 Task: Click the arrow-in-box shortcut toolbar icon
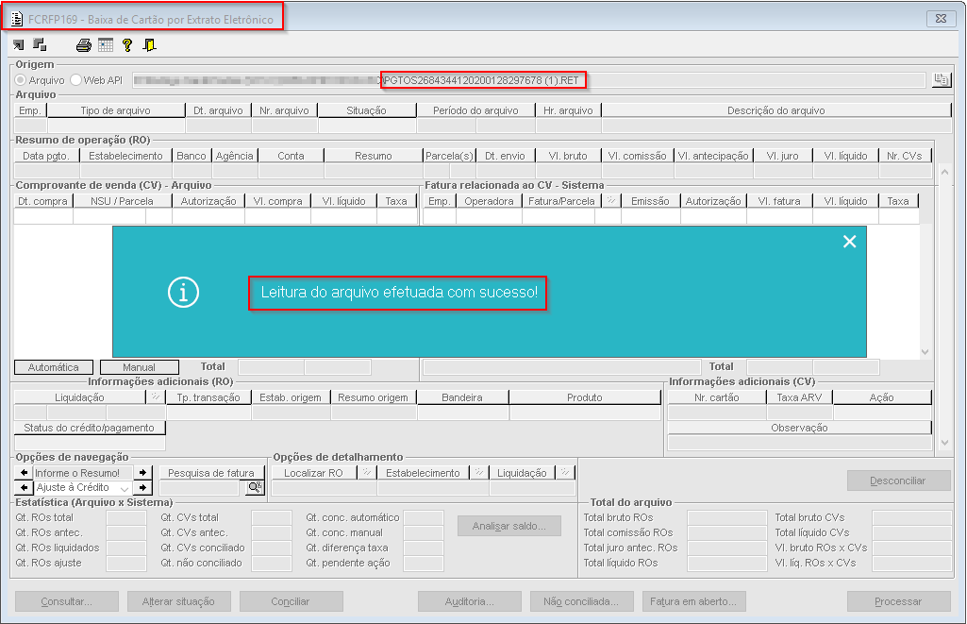click(x=19, y=44)
